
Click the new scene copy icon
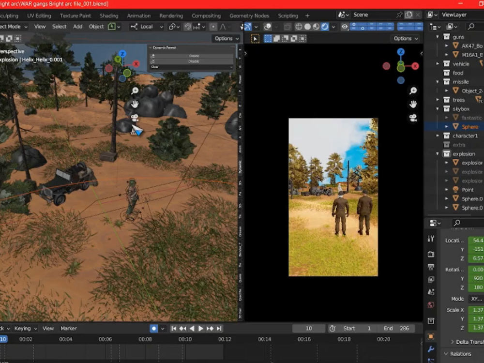409,15
